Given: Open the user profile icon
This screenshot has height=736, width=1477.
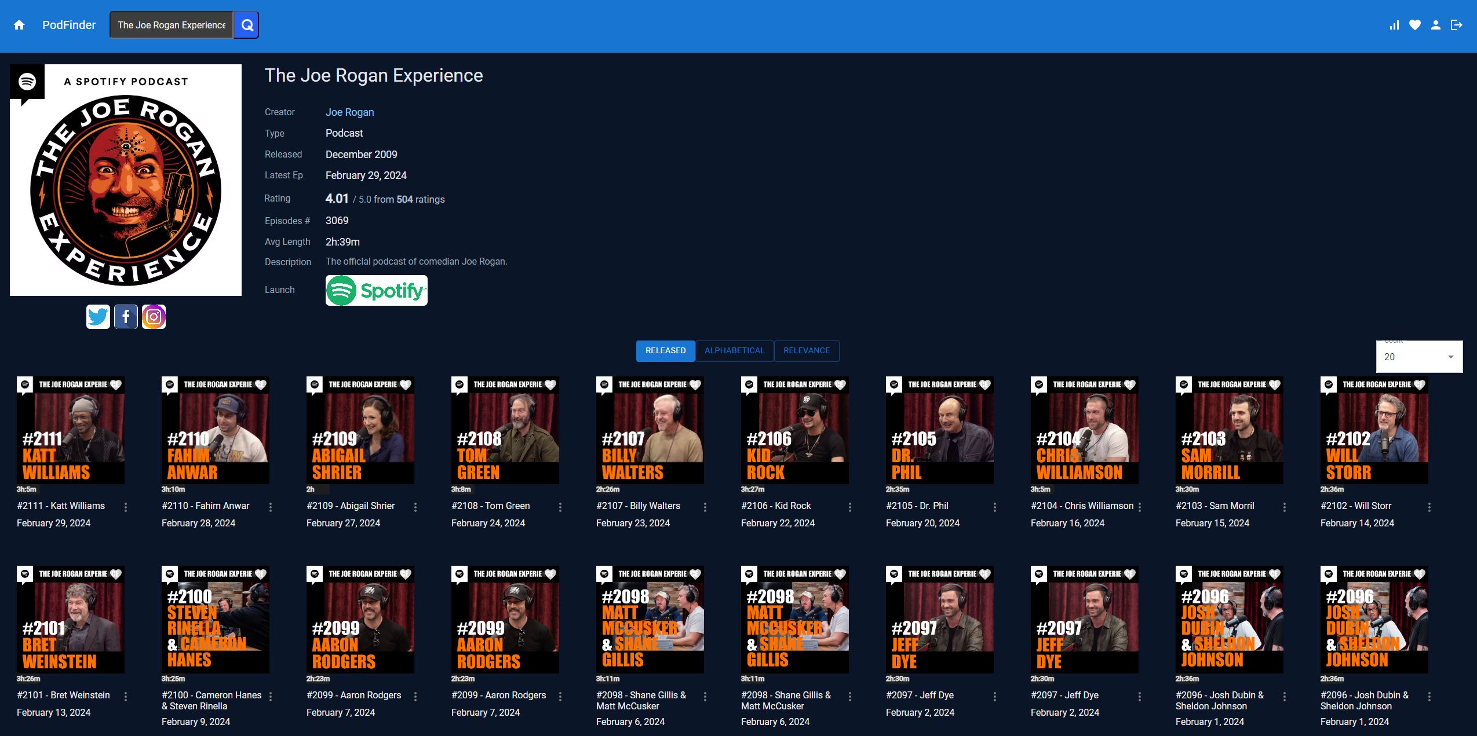Looking at the screenshot, I should (x=1436, y=25).
